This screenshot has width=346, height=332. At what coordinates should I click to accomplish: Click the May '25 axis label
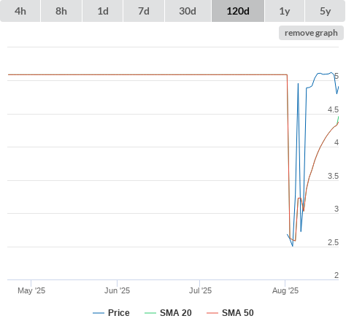[31, 290]
